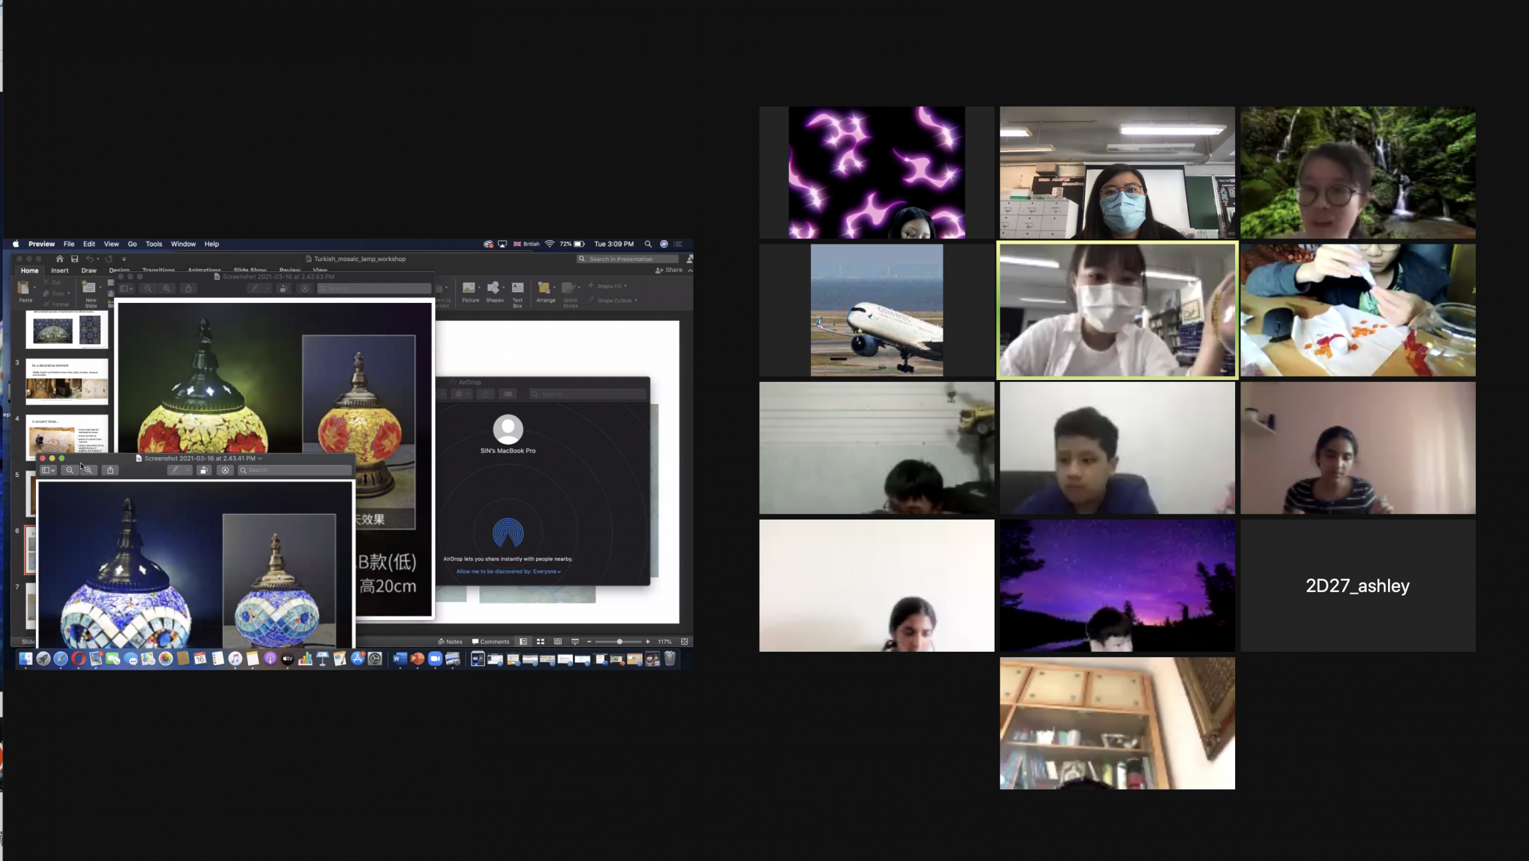Click PowerPoint Home house icon in title bar
1529x861 pixels.
(x=59, y=258)
